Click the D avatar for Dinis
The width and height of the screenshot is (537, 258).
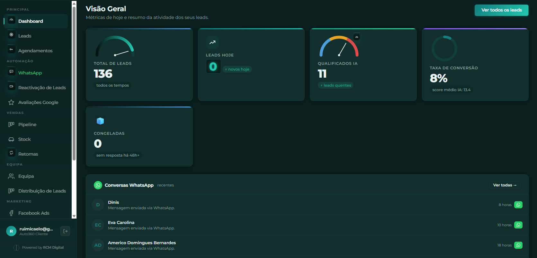point(98,205)
